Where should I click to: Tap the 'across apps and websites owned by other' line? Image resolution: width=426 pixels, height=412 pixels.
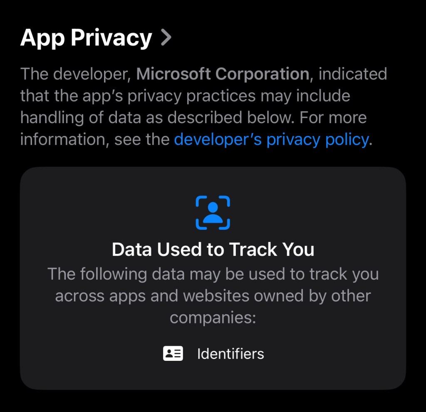pos(213,296)
